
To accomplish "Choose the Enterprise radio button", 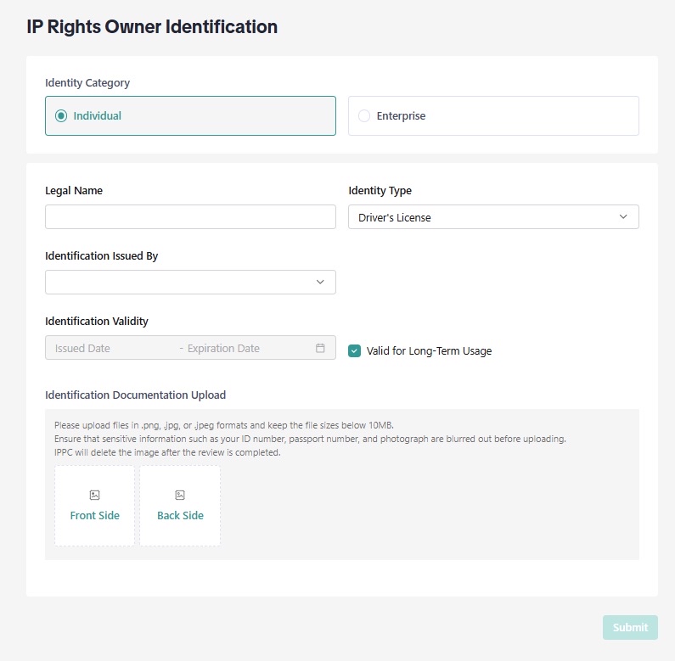I will pyautogui.click(x=364, y=116).
